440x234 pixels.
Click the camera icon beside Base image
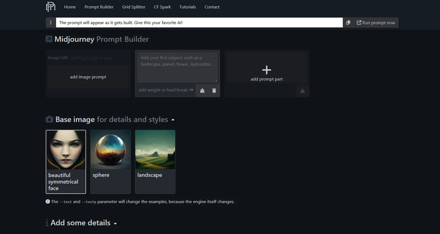[x=49, y=119]
